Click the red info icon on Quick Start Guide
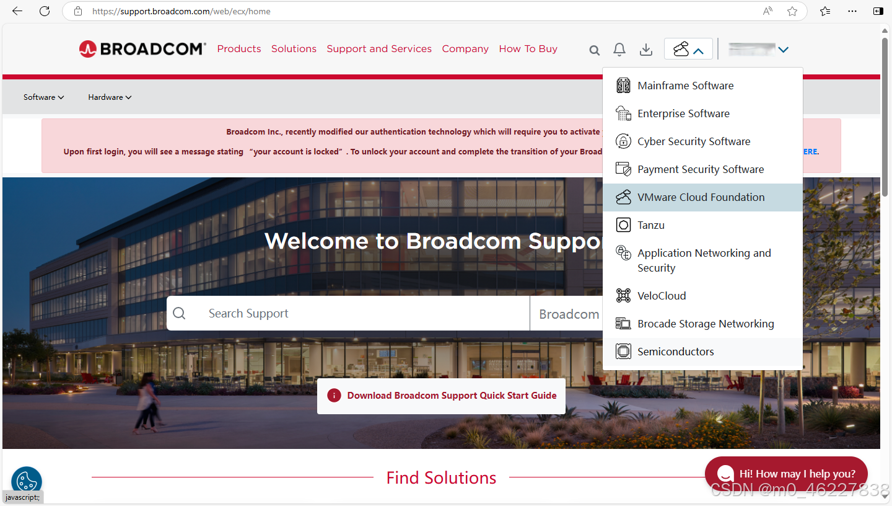The image size is (892, 506). (x=334, y=396)
